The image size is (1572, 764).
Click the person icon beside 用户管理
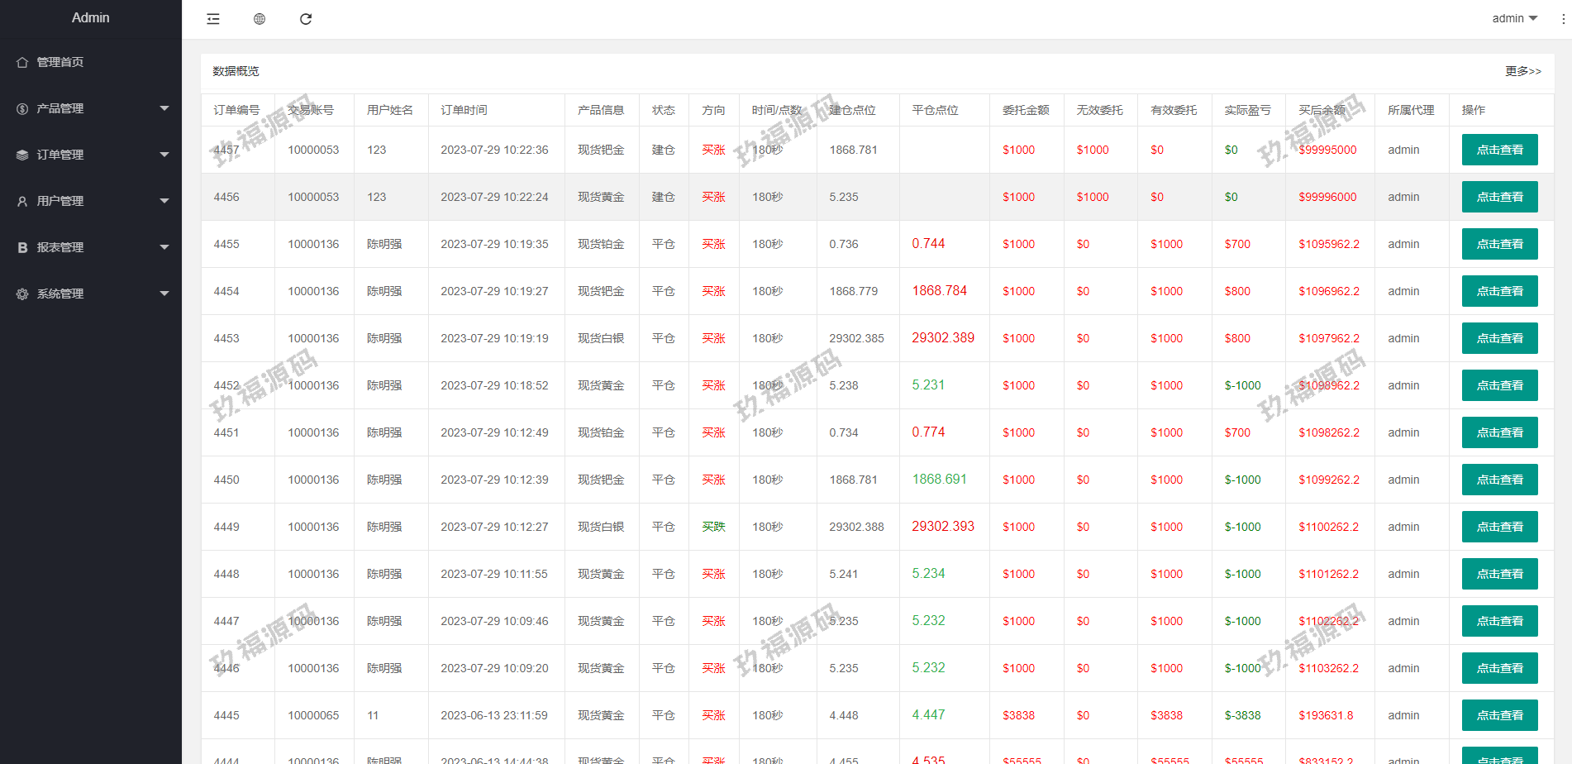click(x=22, y=201)
